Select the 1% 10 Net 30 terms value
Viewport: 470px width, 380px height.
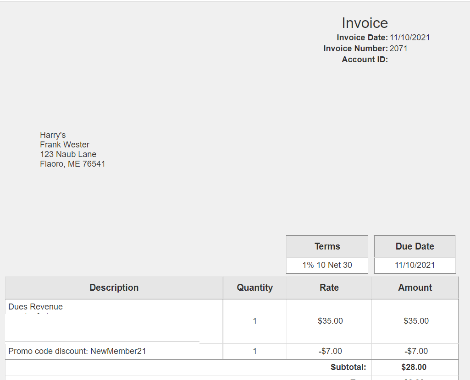327,265
